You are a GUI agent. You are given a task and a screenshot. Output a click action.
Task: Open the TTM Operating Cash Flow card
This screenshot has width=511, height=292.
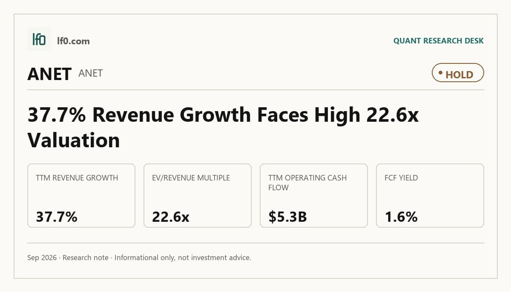[x=314, y=195]
